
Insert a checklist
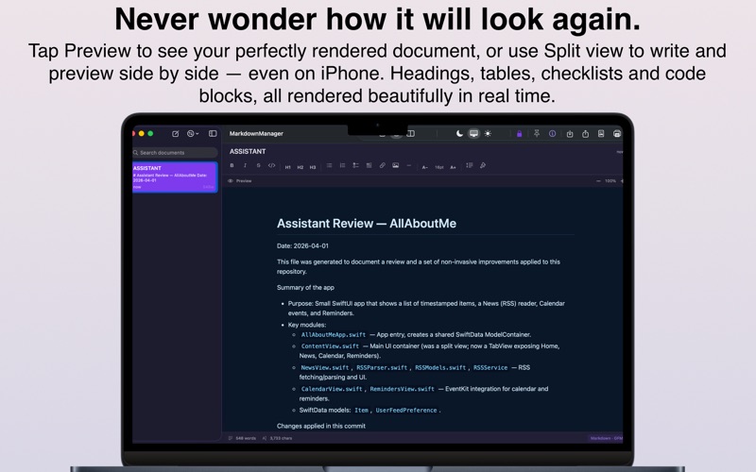[x=356, y=166]
